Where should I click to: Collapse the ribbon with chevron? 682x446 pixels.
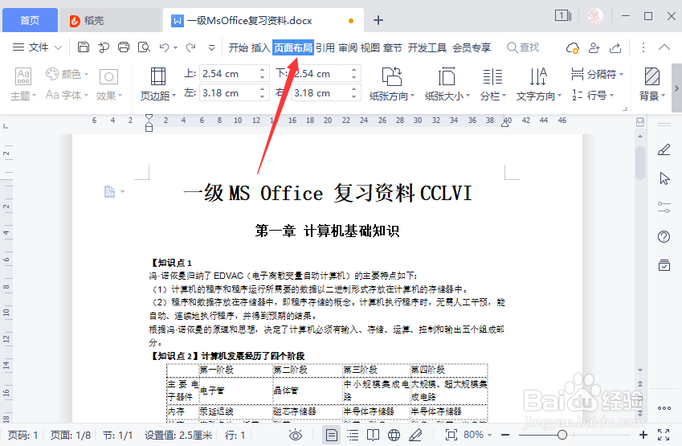(x=664, y=47)
